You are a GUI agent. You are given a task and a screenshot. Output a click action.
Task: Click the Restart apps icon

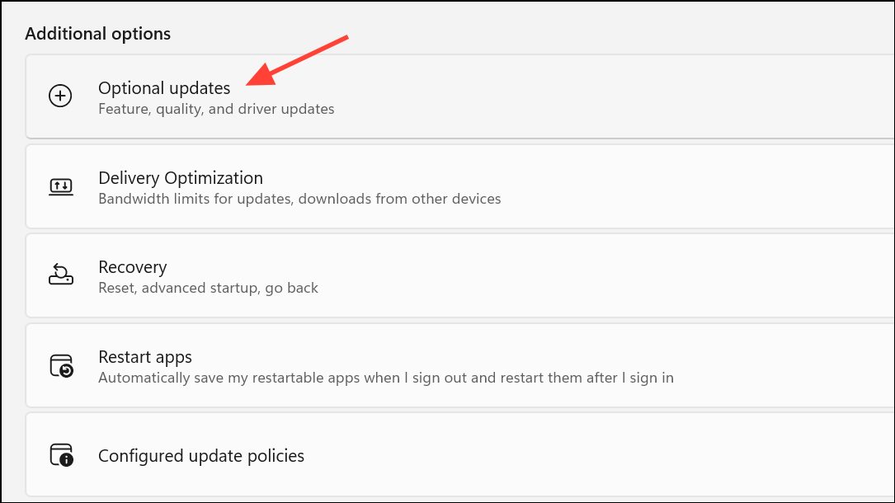[60, 365]
